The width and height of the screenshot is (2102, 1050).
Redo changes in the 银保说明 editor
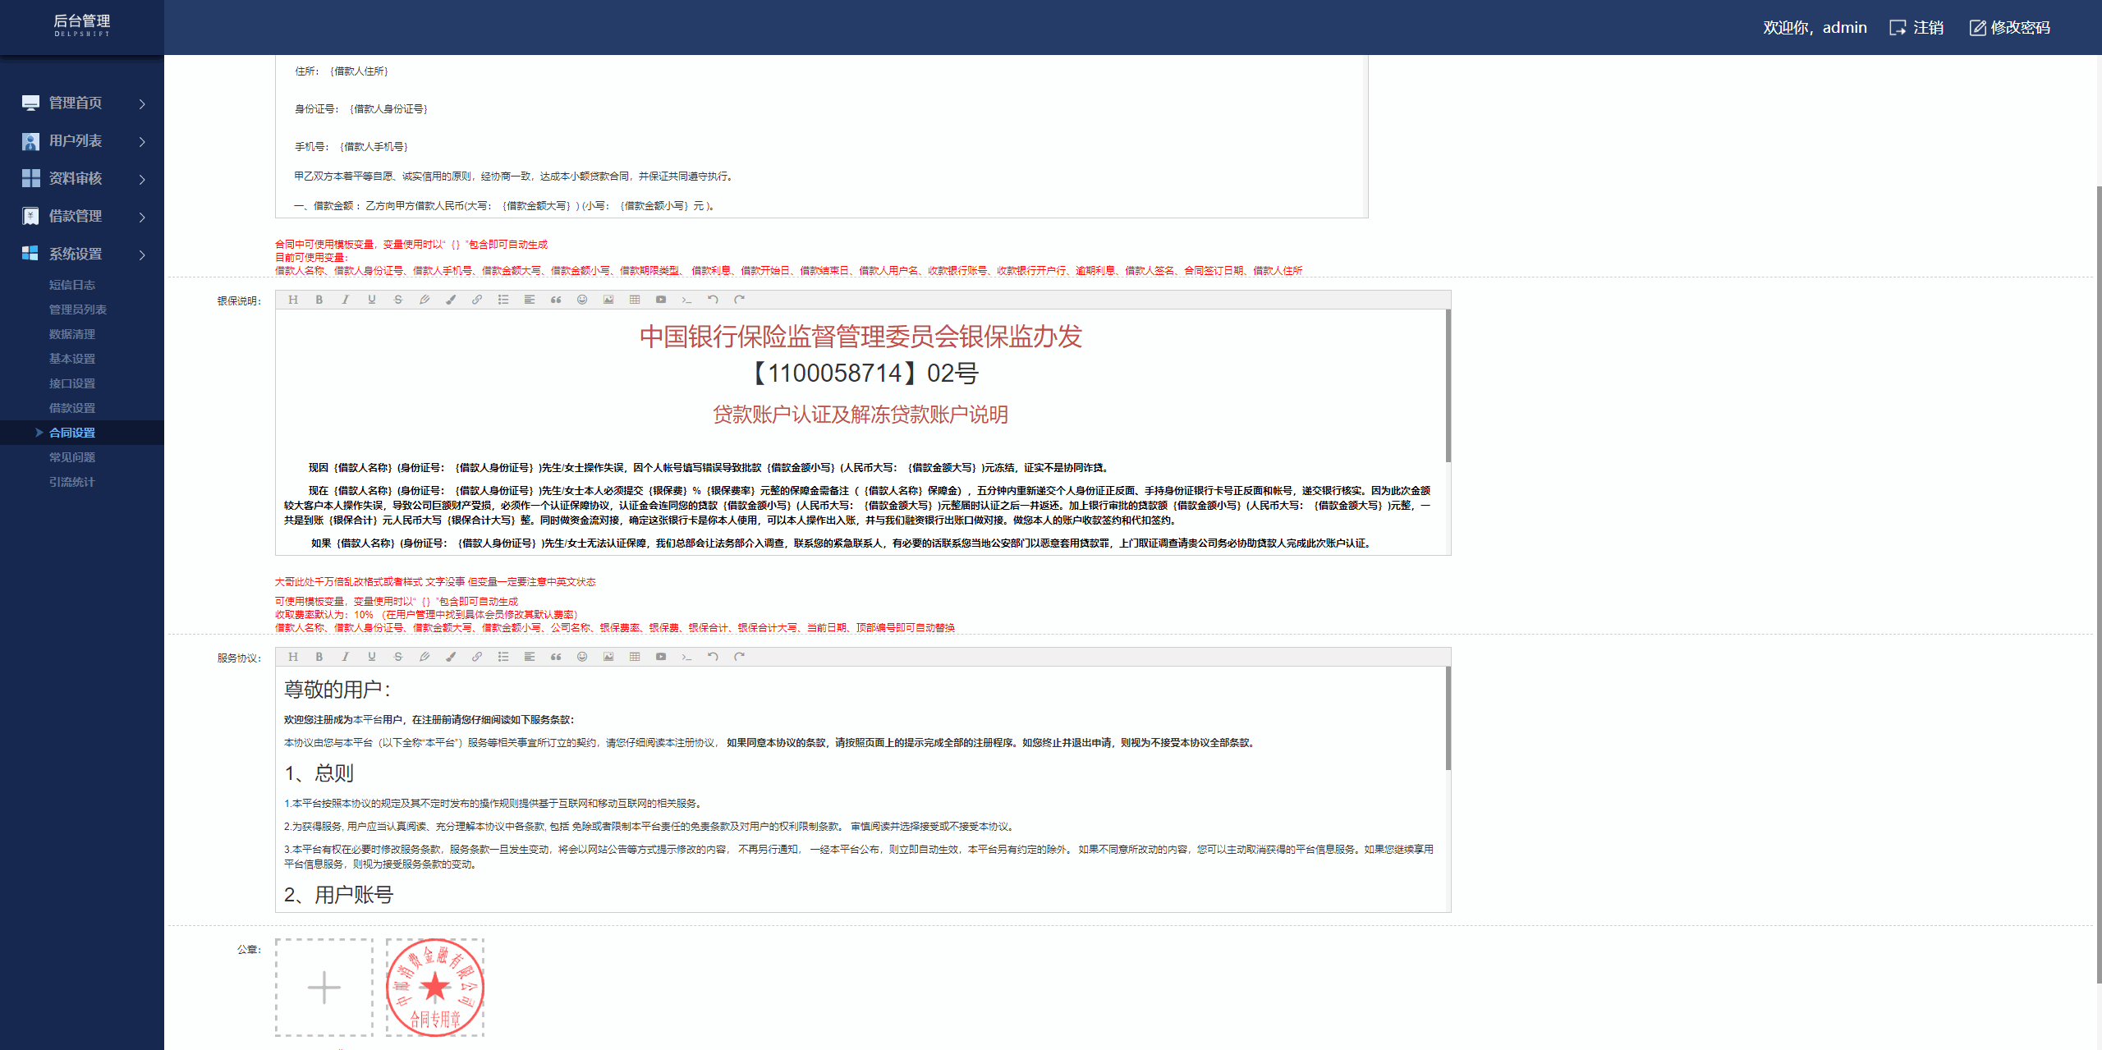coord(740,300)
